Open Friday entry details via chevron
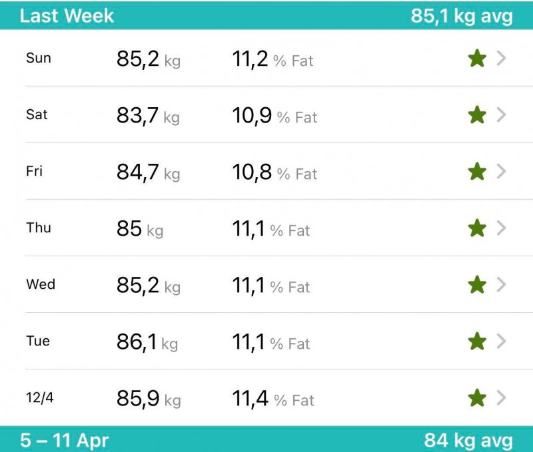Image resolution: width=533 pixels, height=452 pixels. (x=502, y=171)
